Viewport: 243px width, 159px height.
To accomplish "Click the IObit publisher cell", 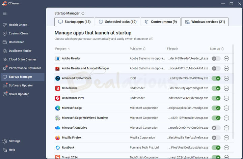I will click(x=133, y=78).
